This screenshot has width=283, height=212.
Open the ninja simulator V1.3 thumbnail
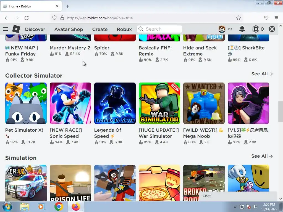click(248, 103)
